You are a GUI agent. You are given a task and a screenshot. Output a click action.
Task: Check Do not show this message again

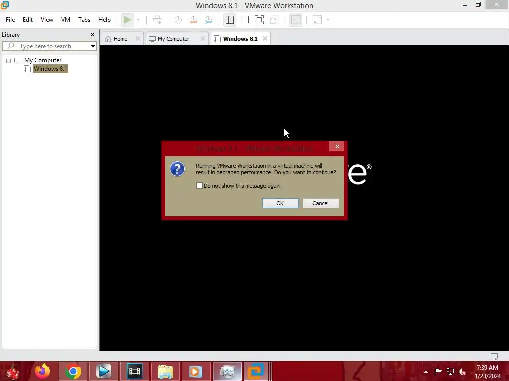pyautogui.click(x=200, y=186)
